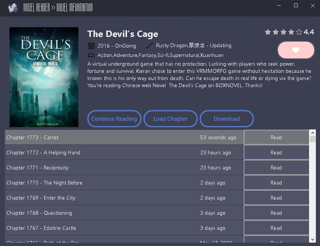Click the calendar icon beside 2016
This screenshot has height=246, width=320.
91,46
